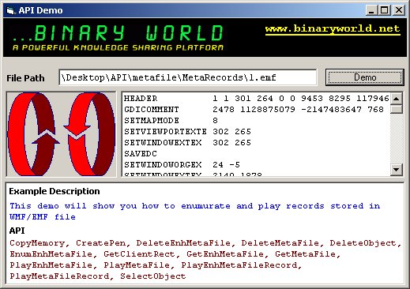Screen dimensions: 410x289
Task: Click the DeleteObject API name
Action: (363, 243)
